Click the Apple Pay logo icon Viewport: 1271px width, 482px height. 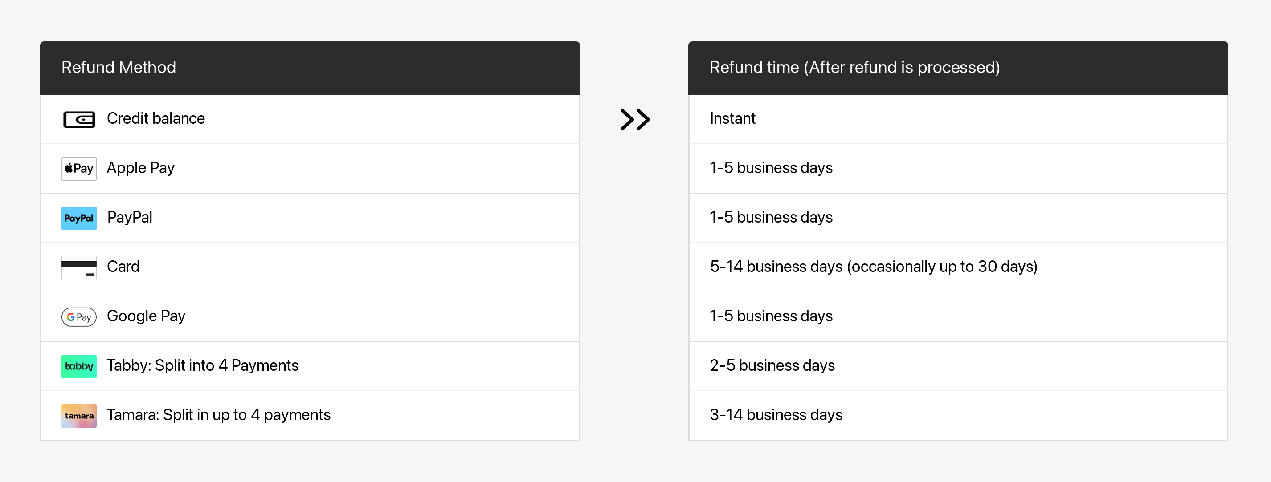(x=79, y=169)
